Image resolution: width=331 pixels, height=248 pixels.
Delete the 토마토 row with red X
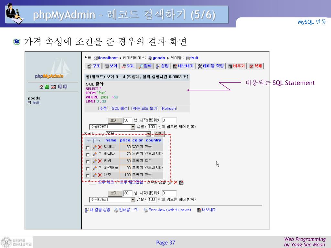coord(100,147)
